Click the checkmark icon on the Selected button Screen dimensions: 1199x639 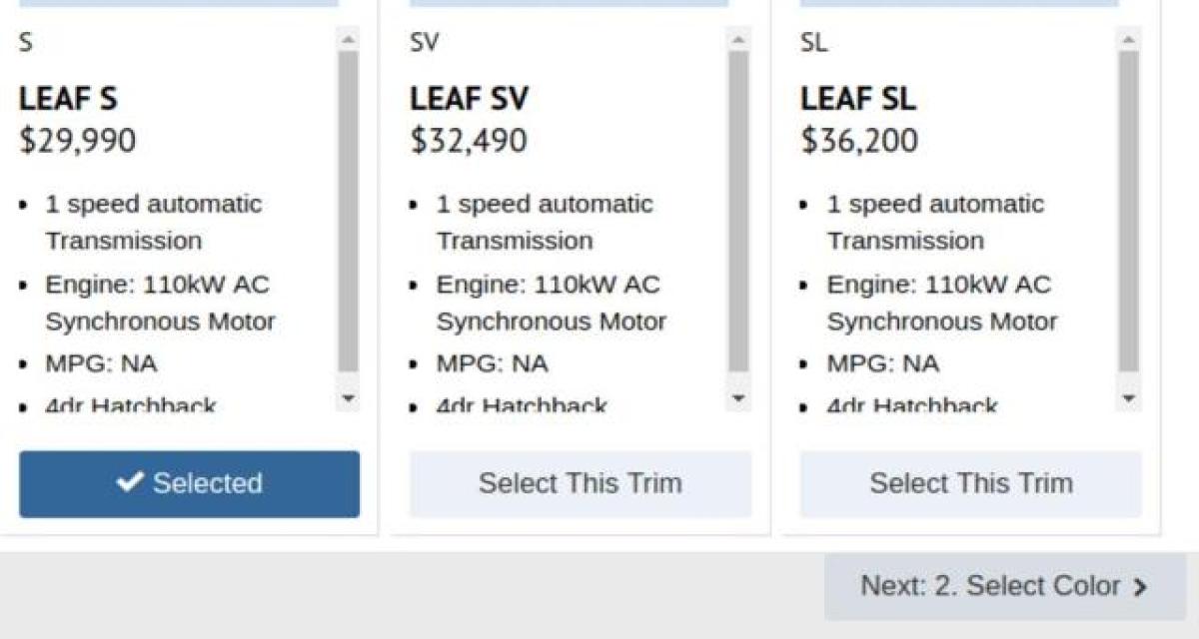(x=130, y=483)
